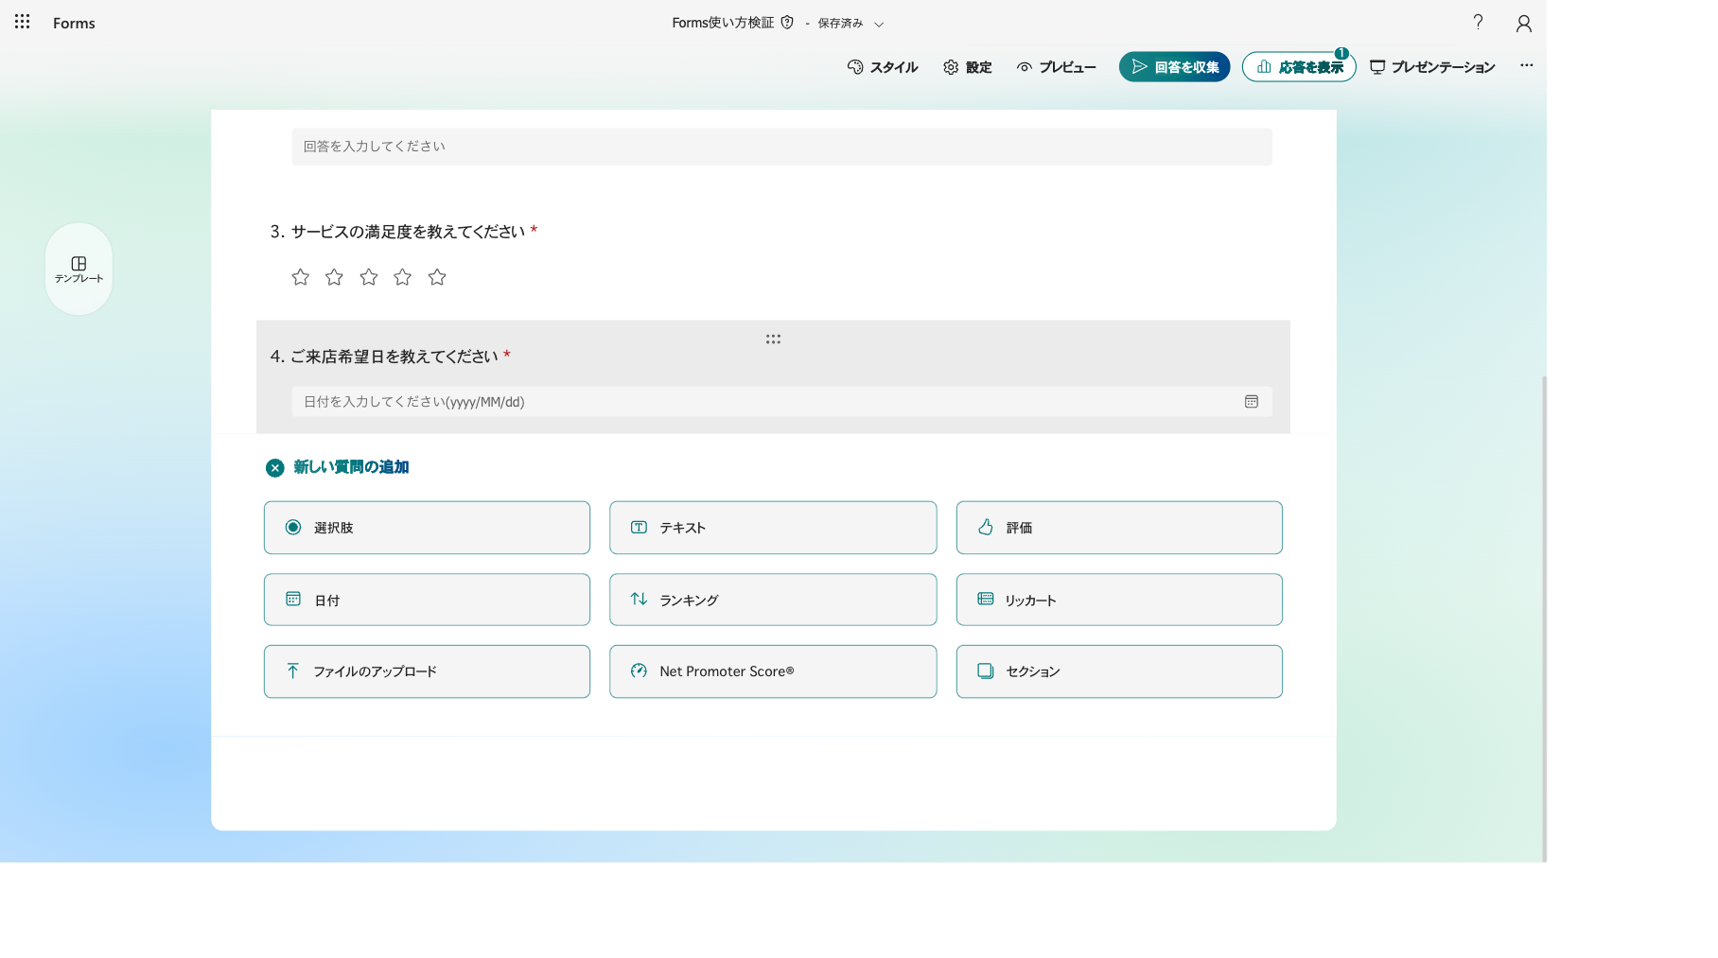Add a 選択肢 question
Screen dimensions: 1718x958
pos(427,528)
